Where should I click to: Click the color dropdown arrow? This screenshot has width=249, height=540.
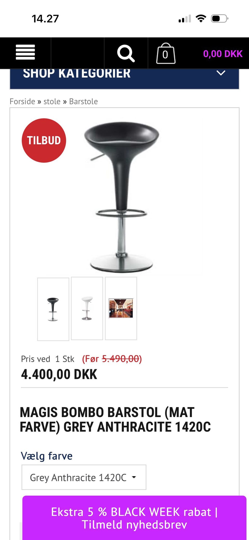(134, 477)
